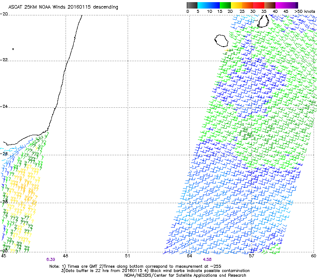This screenshot has width=317, height=278.
Task: Click the '-22' latitude axis label
Action: point(4,60)
